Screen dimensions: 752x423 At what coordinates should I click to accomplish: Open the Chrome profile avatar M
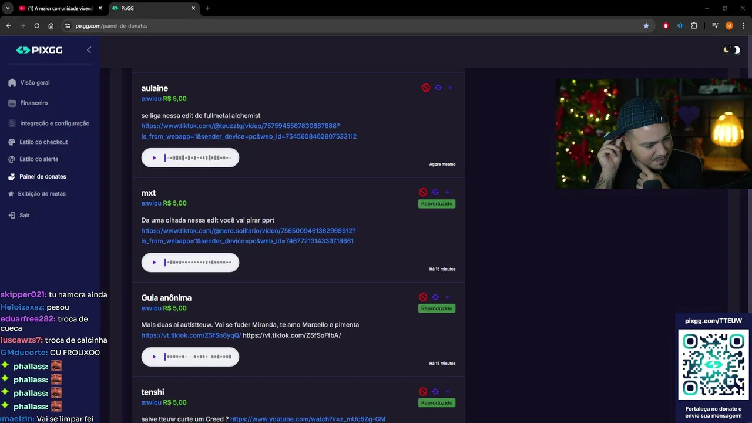(729, 26)
